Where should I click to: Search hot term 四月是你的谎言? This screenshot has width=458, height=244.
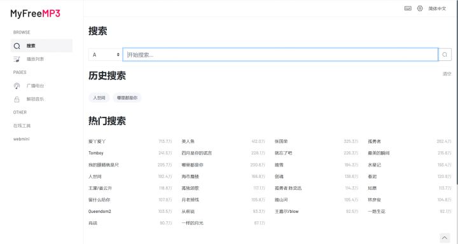(197, 153)
